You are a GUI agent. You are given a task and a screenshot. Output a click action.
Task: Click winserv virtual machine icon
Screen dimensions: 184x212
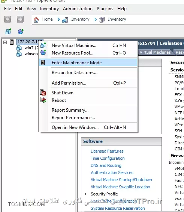pyautogui.click(x=19, y=54)
